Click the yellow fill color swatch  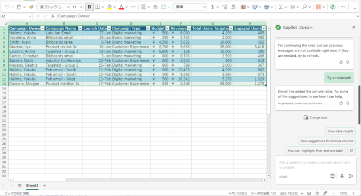coord(109,7)
